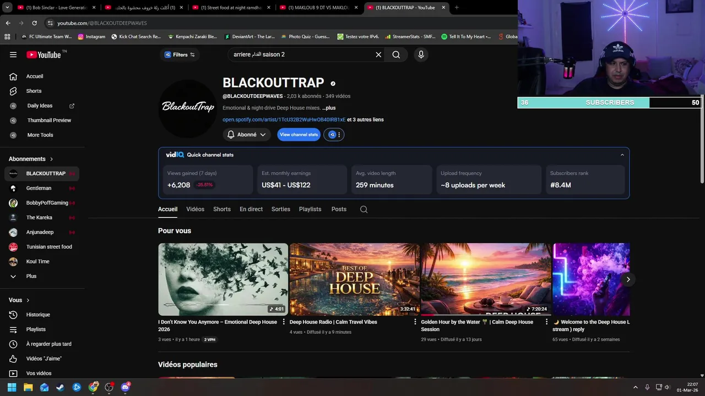This screenshot has width=705, height=396.
Task: Open the browser apps grid bookmark
Action: click(7, 37)
